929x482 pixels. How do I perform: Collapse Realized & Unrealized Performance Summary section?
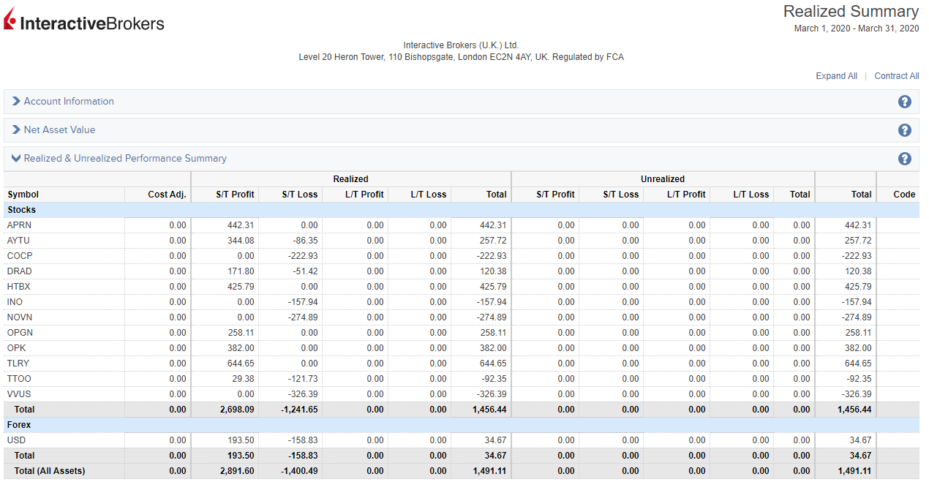tap(124, 159)
